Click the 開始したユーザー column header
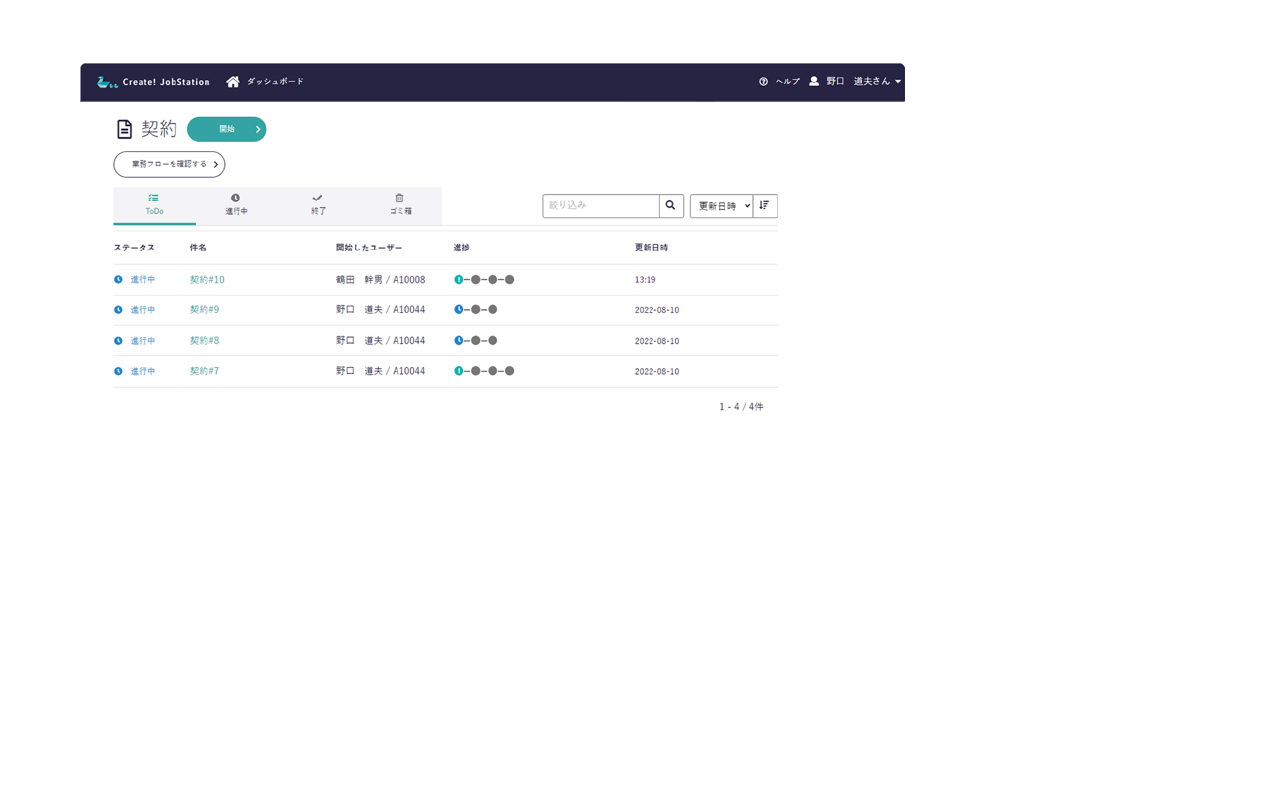Screen dimensions: 1264x807 click(x=369, y=248)
